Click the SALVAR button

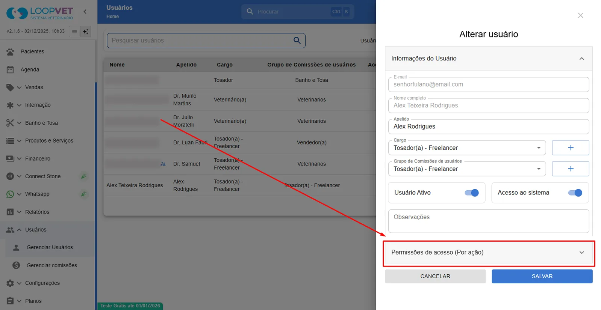(x=542, y=276)
